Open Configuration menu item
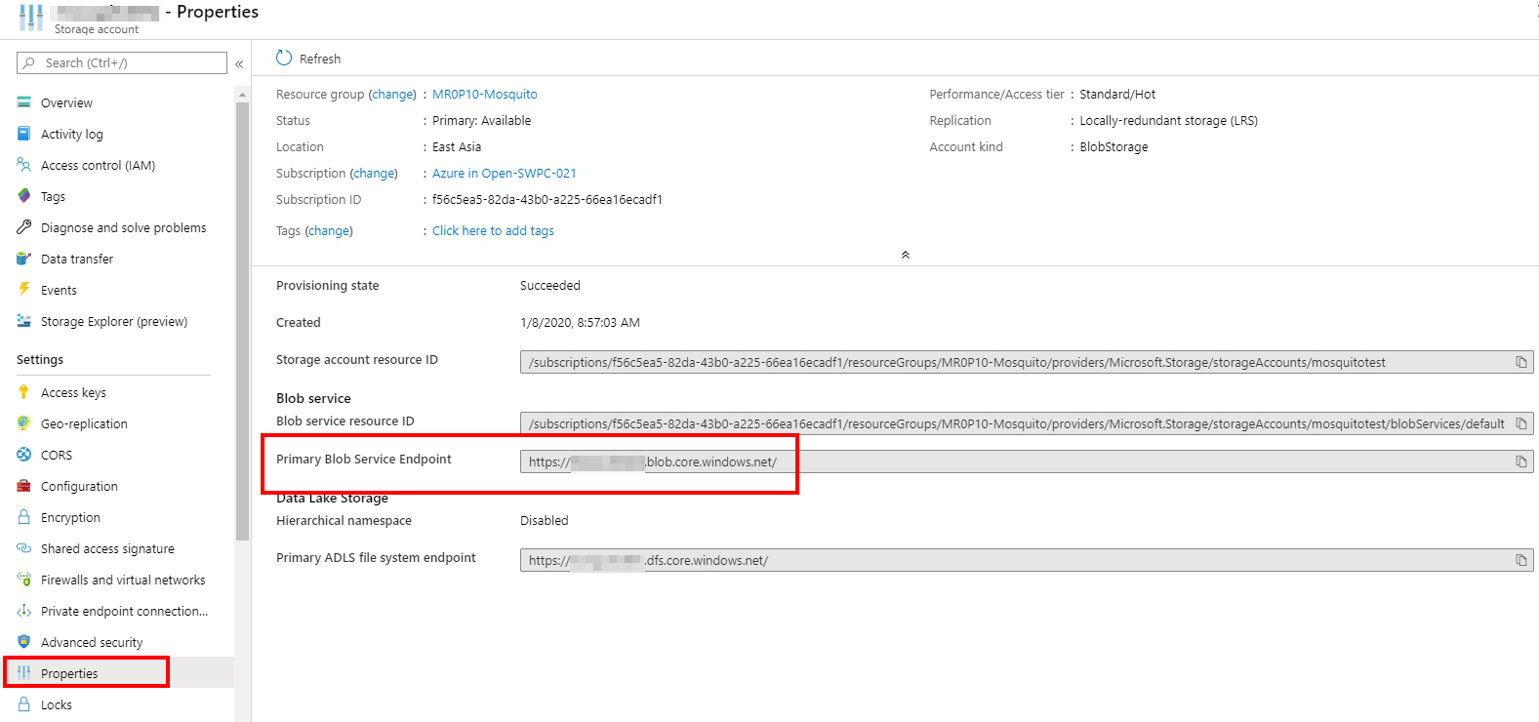Screen dimensions: 1539x722 (79, 486)
